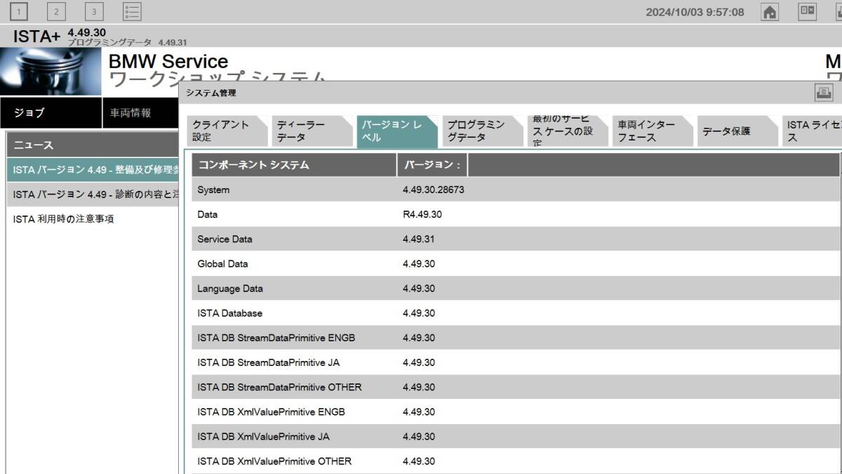
Task: Click the コンポーネント システム column header
Action: (294, 165)
